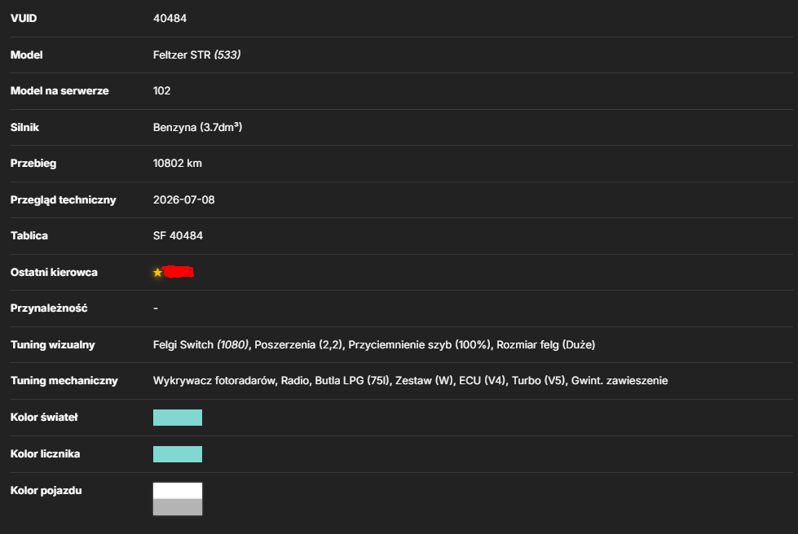Screen dimensions: 798x534
Task: Click the Wykrywacz fotoradarów tuning entry
Action: (x=214, y=381)
